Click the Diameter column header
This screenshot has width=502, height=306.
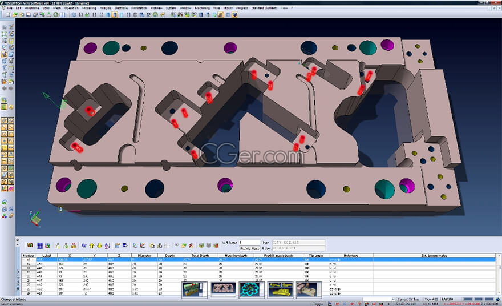click(144, 255)
